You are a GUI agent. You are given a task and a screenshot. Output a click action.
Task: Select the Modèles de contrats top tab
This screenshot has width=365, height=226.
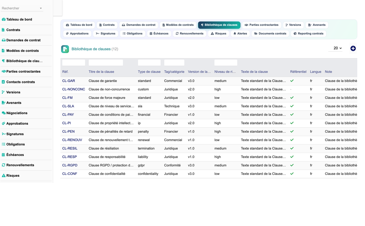[178, 25]
